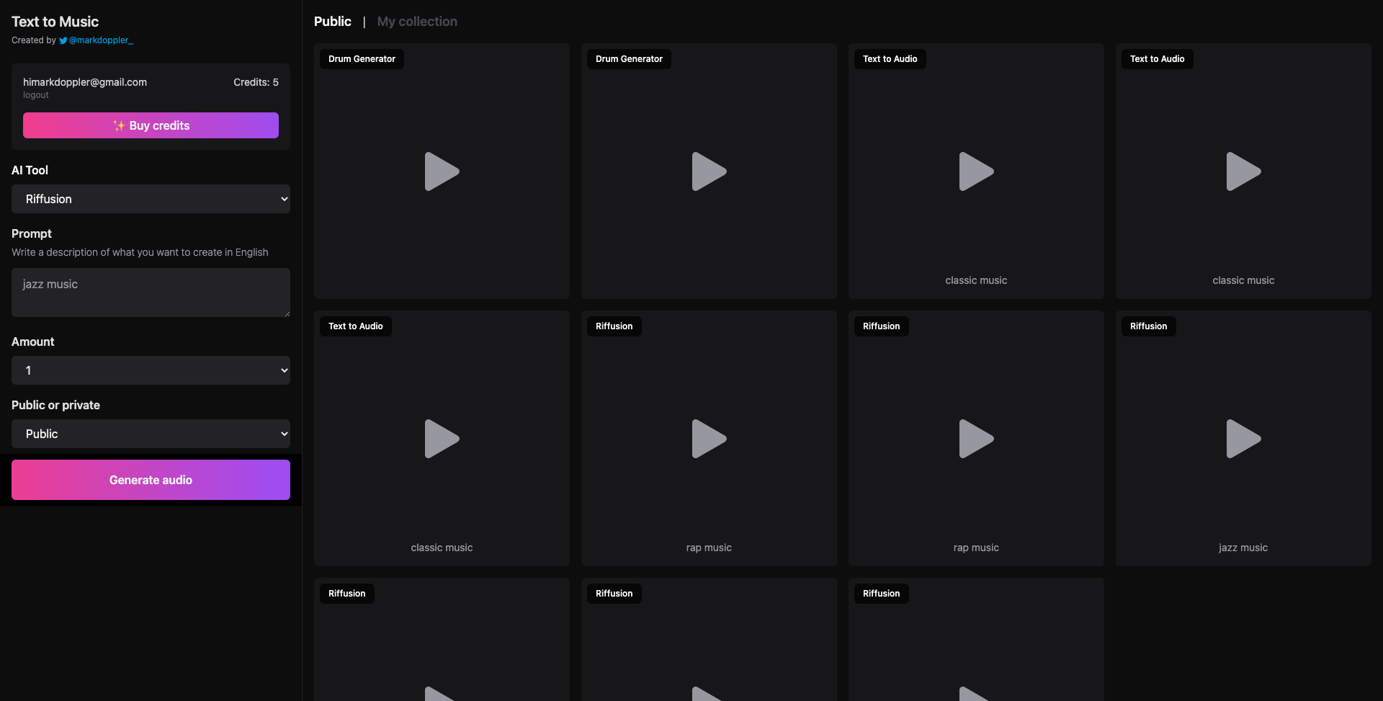The width and height of the screenshot is (1383, 701).
Task: Click the Generate audio button
Action: (150, 479)
